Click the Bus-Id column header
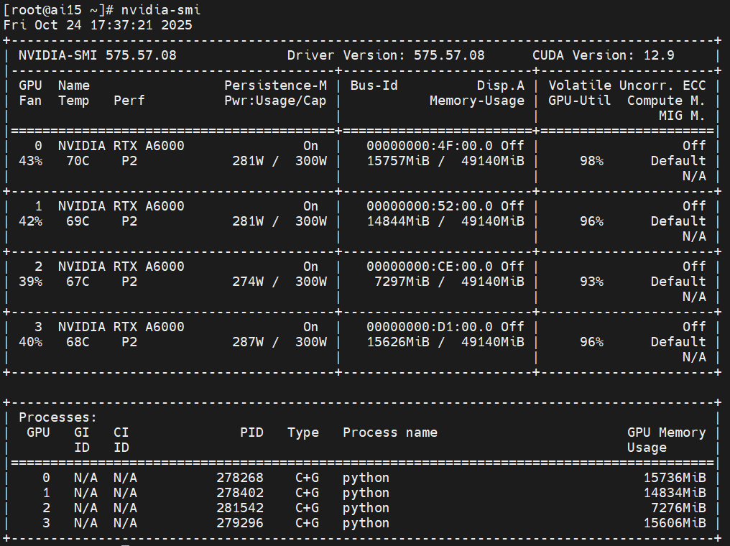 [x=374, y=85]
